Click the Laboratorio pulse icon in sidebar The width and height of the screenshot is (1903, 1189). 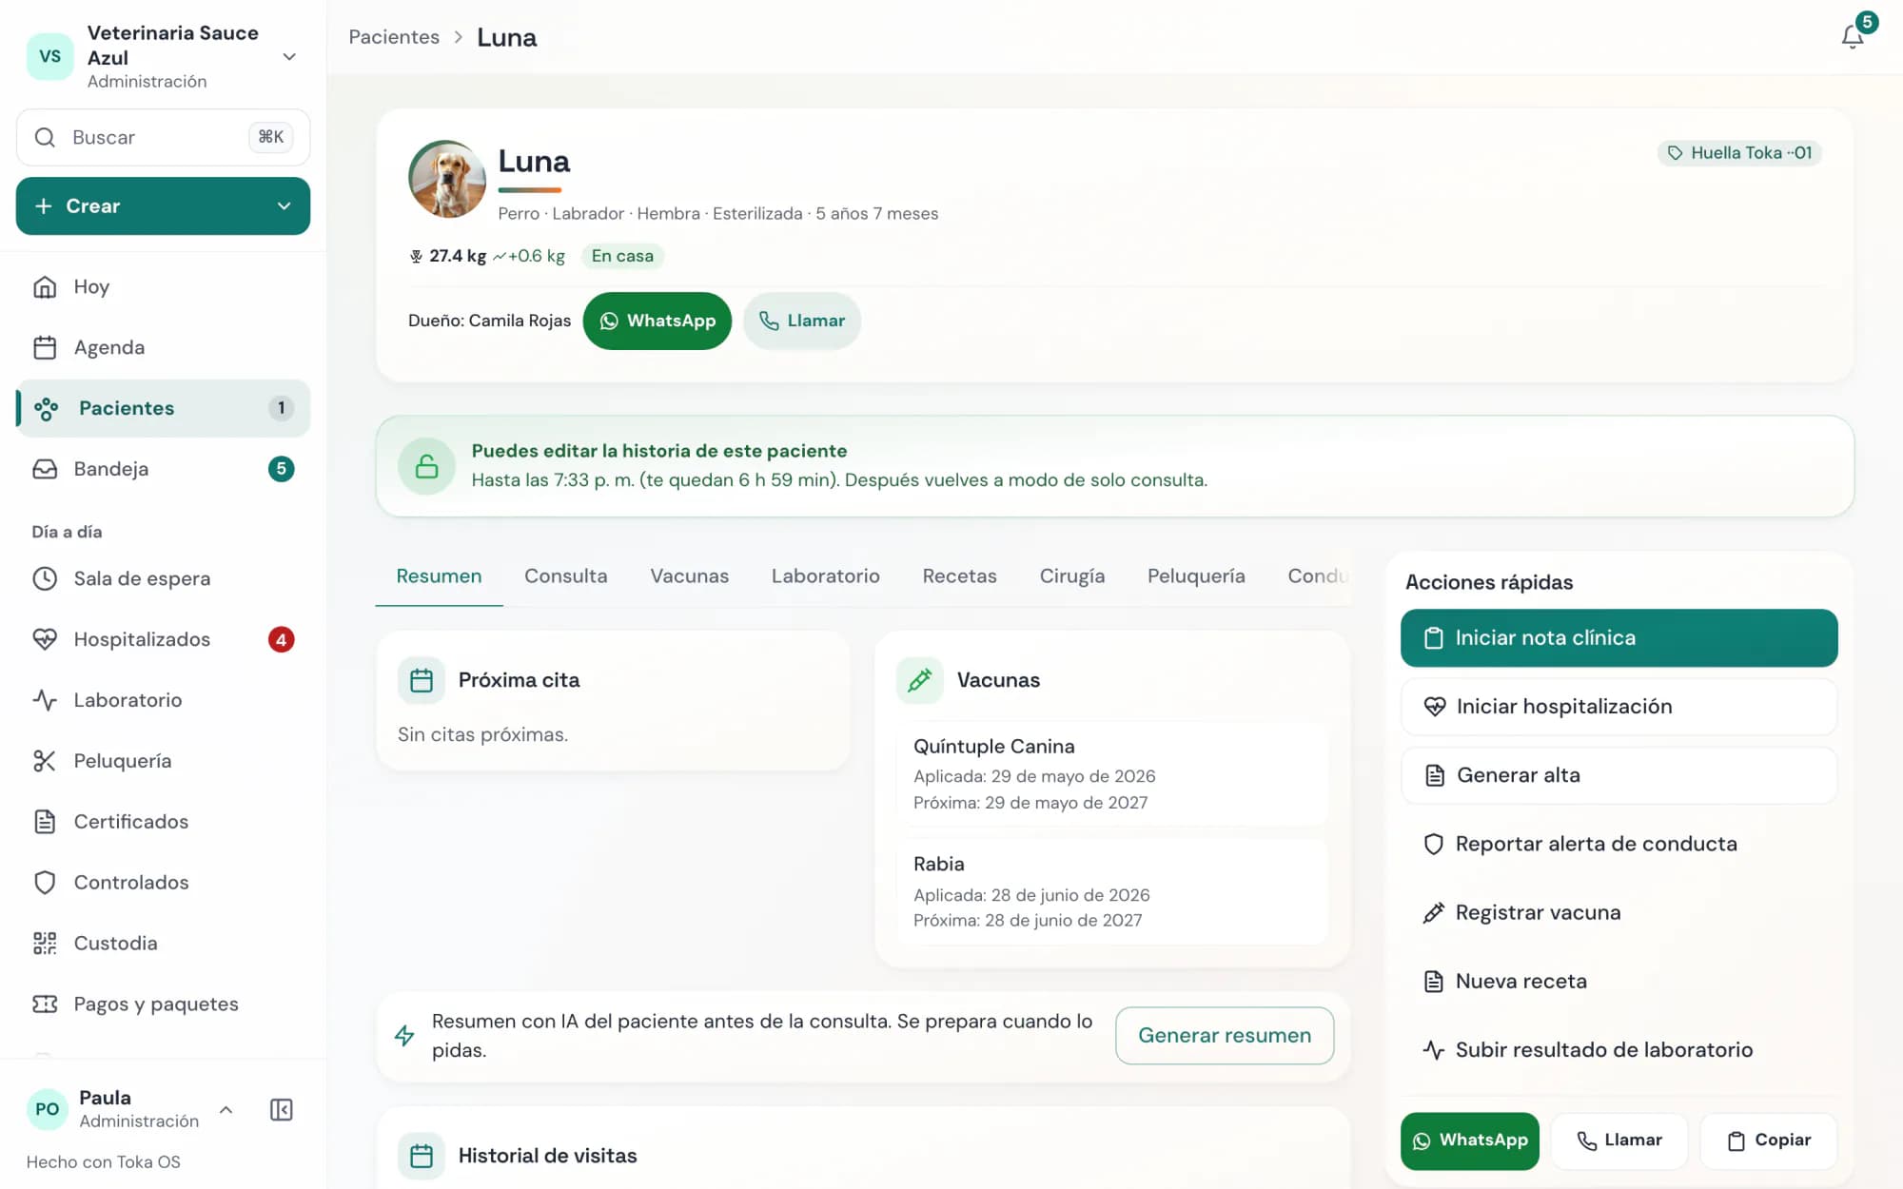pyautogui.click(x=45, y=700)
